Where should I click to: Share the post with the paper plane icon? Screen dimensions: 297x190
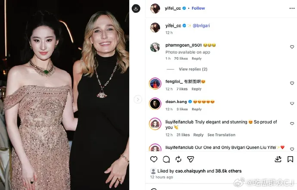(x=191, y=160)
